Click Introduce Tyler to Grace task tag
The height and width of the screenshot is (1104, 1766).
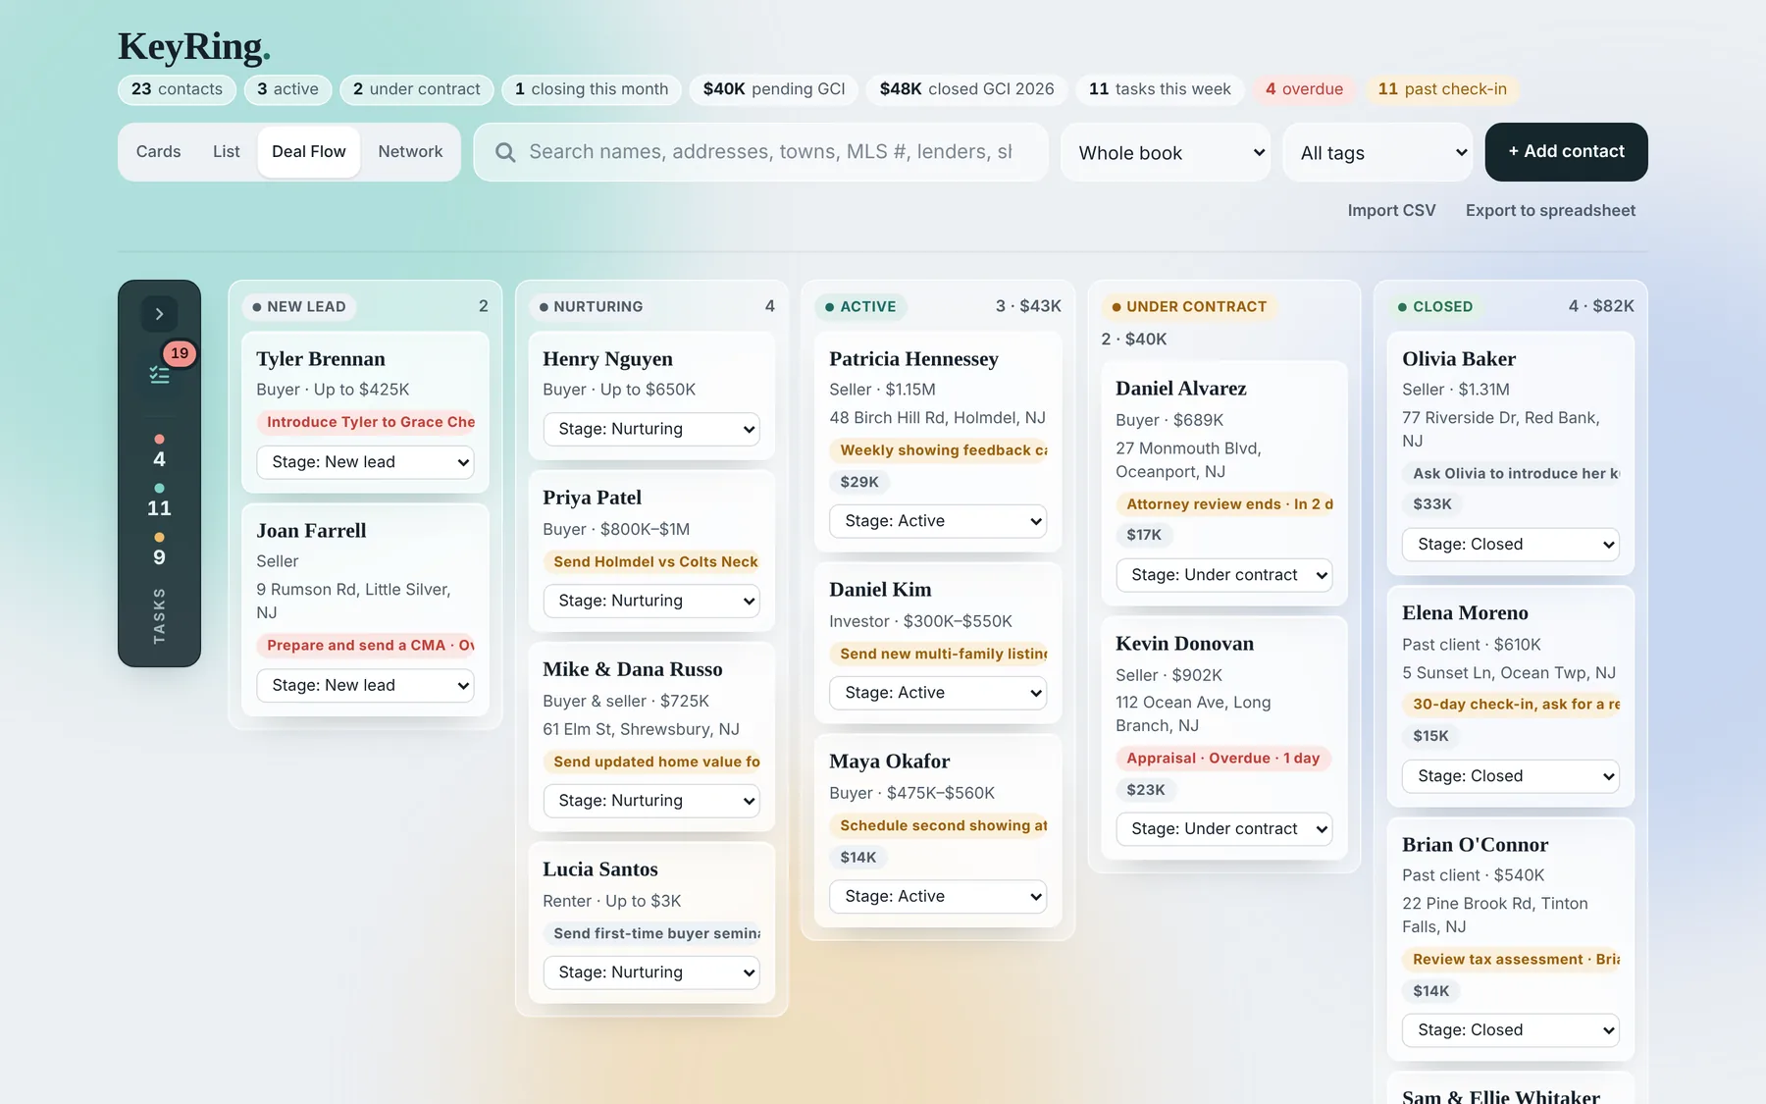(x=366, y=422)
